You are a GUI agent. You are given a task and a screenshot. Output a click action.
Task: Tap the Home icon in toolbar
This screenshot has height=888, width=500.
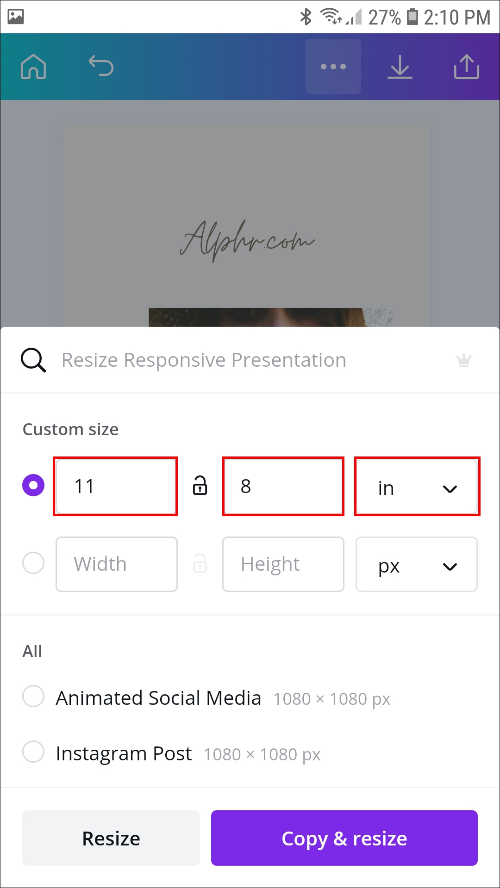click(x=33, y=67)
